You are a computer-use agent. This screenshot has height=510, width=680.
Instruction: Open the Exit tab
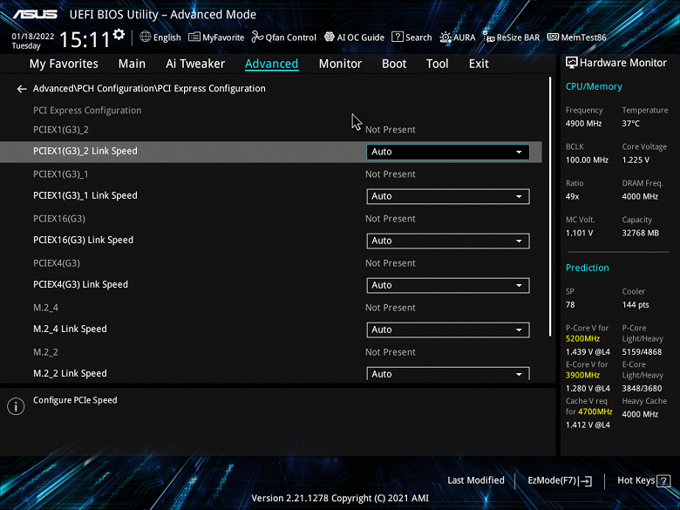479,64
